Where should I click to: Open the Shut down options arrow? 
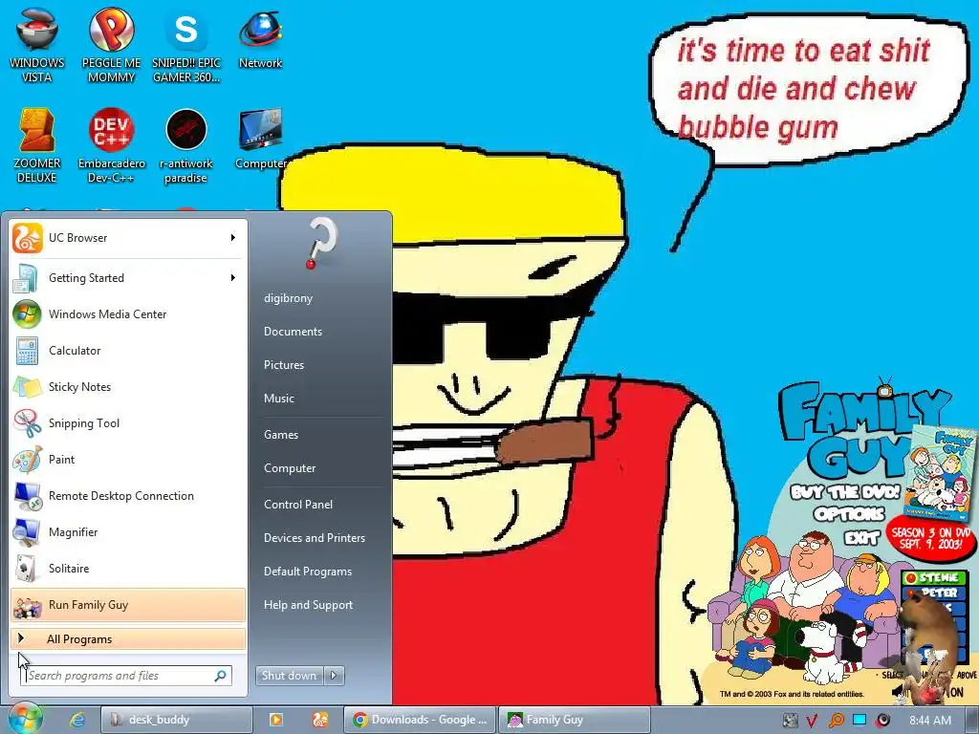click(x=334, y=676)
